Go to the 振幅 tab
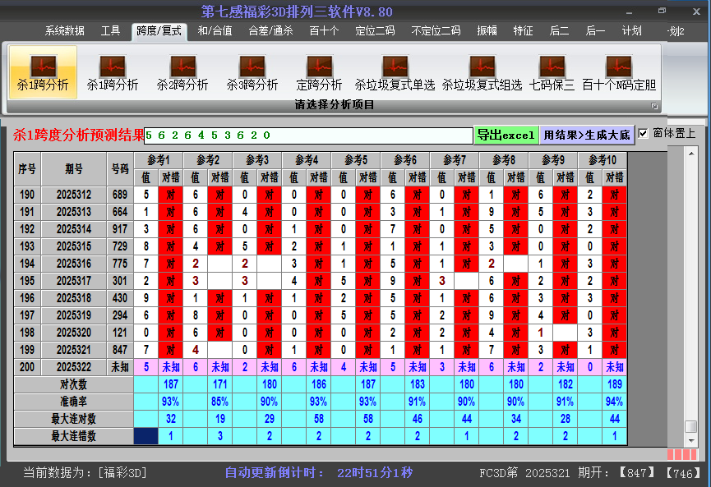This screenshot has height=487, width=711. (x=487, y=31)
